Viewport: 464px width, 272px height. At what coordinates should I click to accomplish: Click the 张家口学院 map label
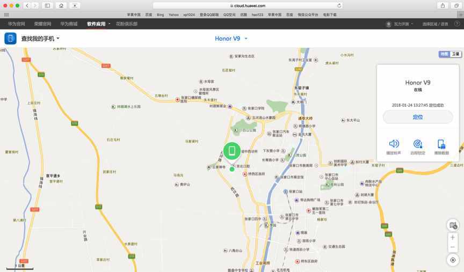256,108
